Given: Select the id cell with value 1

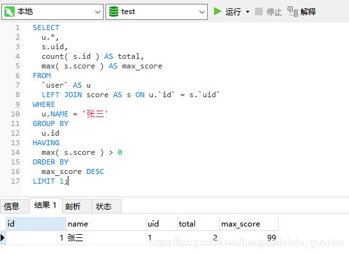Looking at the screenshot, I should pos(36,238).
